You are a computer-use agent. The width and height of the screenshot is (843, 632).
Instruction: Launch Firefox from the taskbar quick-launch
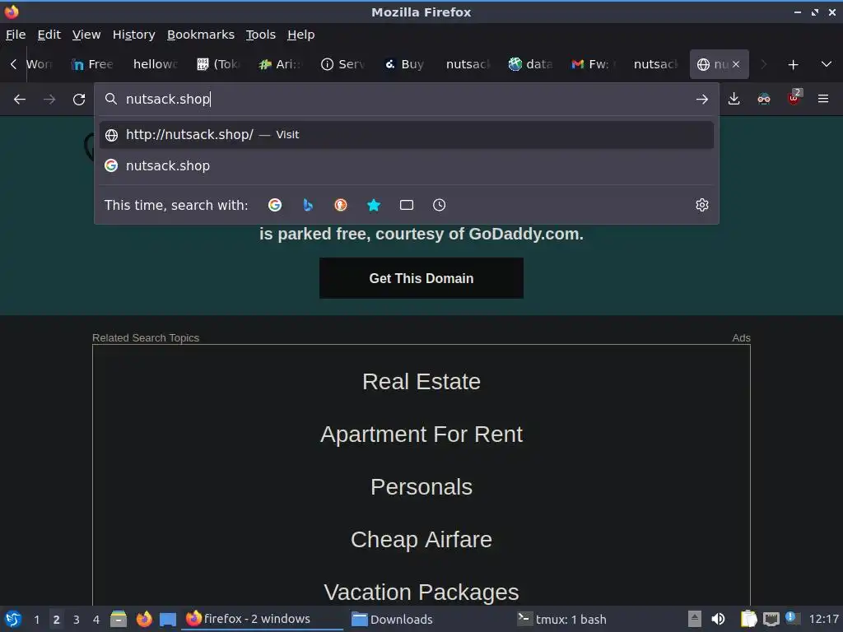pos(143,619)
